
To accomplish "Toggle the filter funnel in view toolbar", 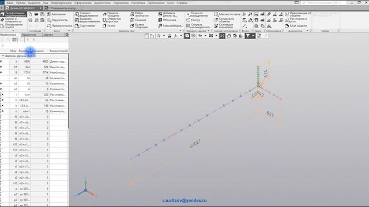I will click(248, 36).
